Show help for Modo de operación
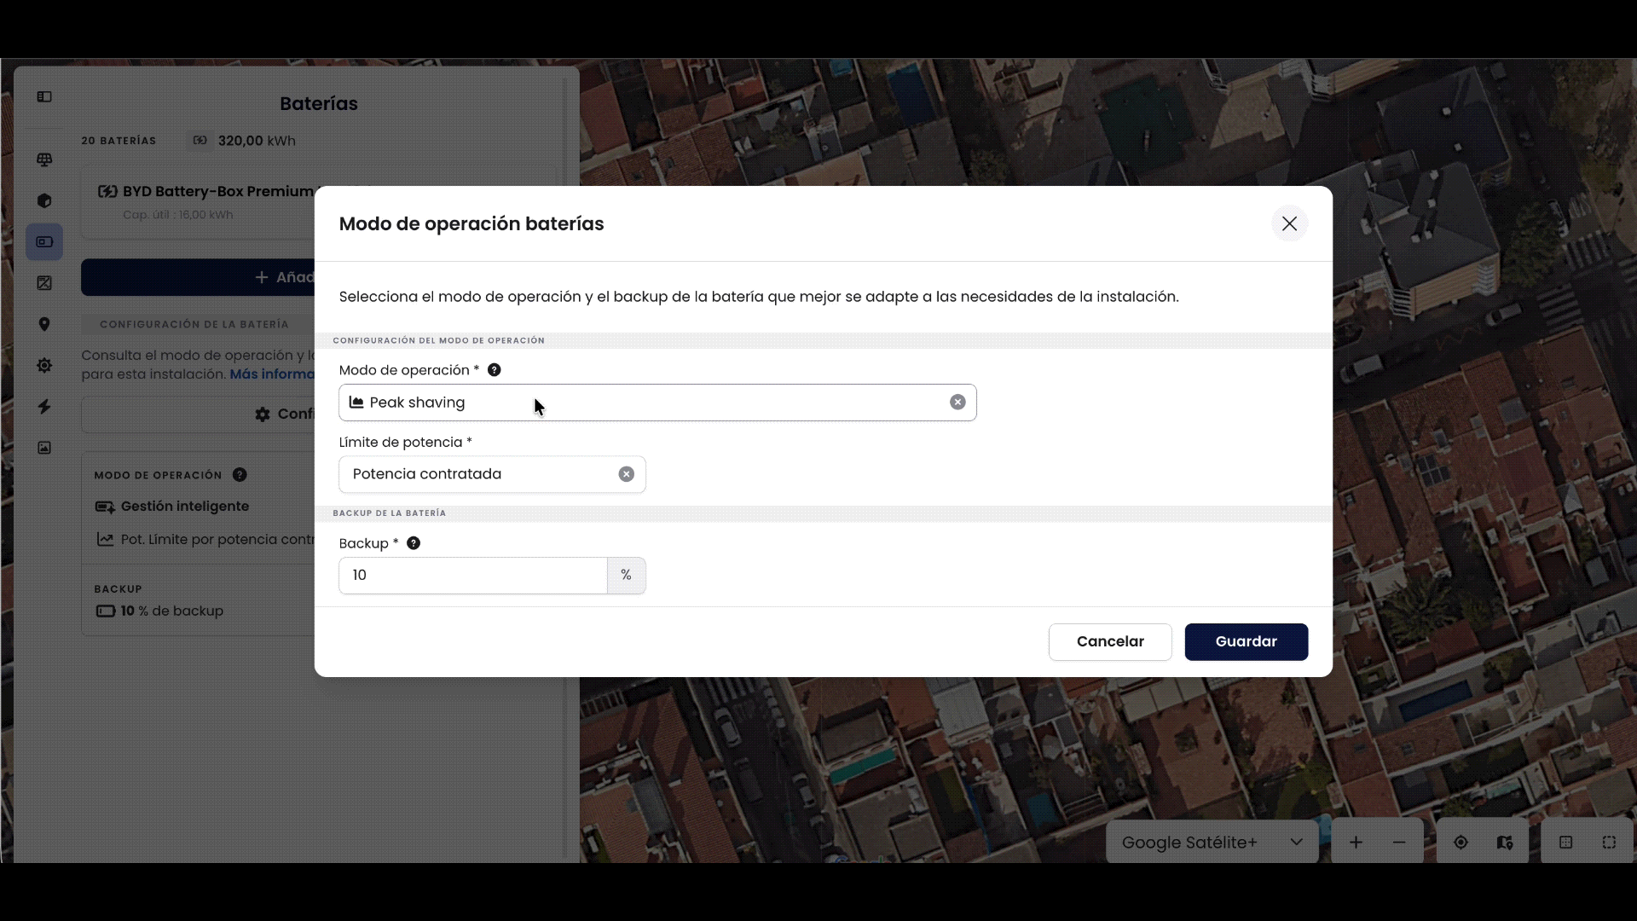 tap(494, 370)
